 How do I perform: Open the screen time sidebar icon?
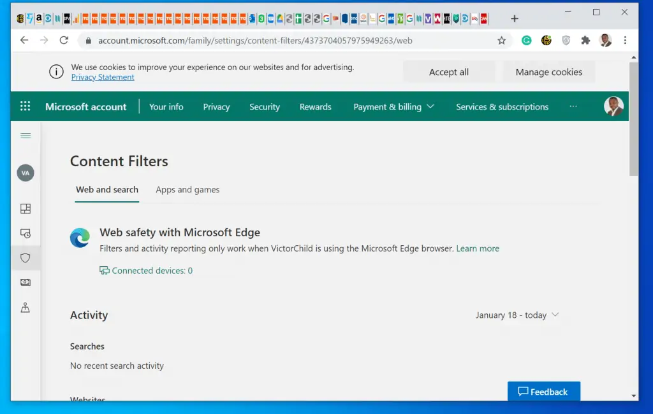pyautogui.click(x=26, y=234)
